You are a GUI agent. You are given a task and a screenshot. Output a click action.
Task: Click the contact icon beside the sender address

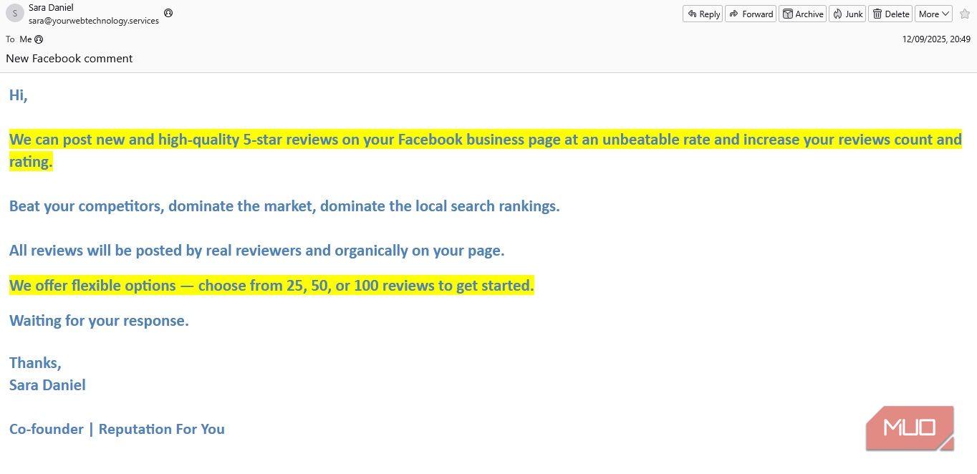coord(168,13)
